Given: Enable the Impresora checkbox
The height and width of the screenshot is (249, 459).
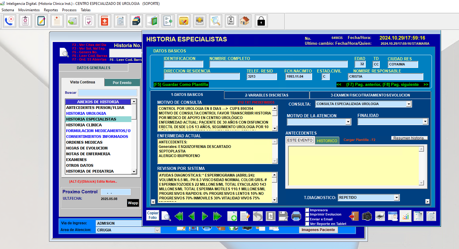Looking at the screenshot, I should [x=307, y=210].
